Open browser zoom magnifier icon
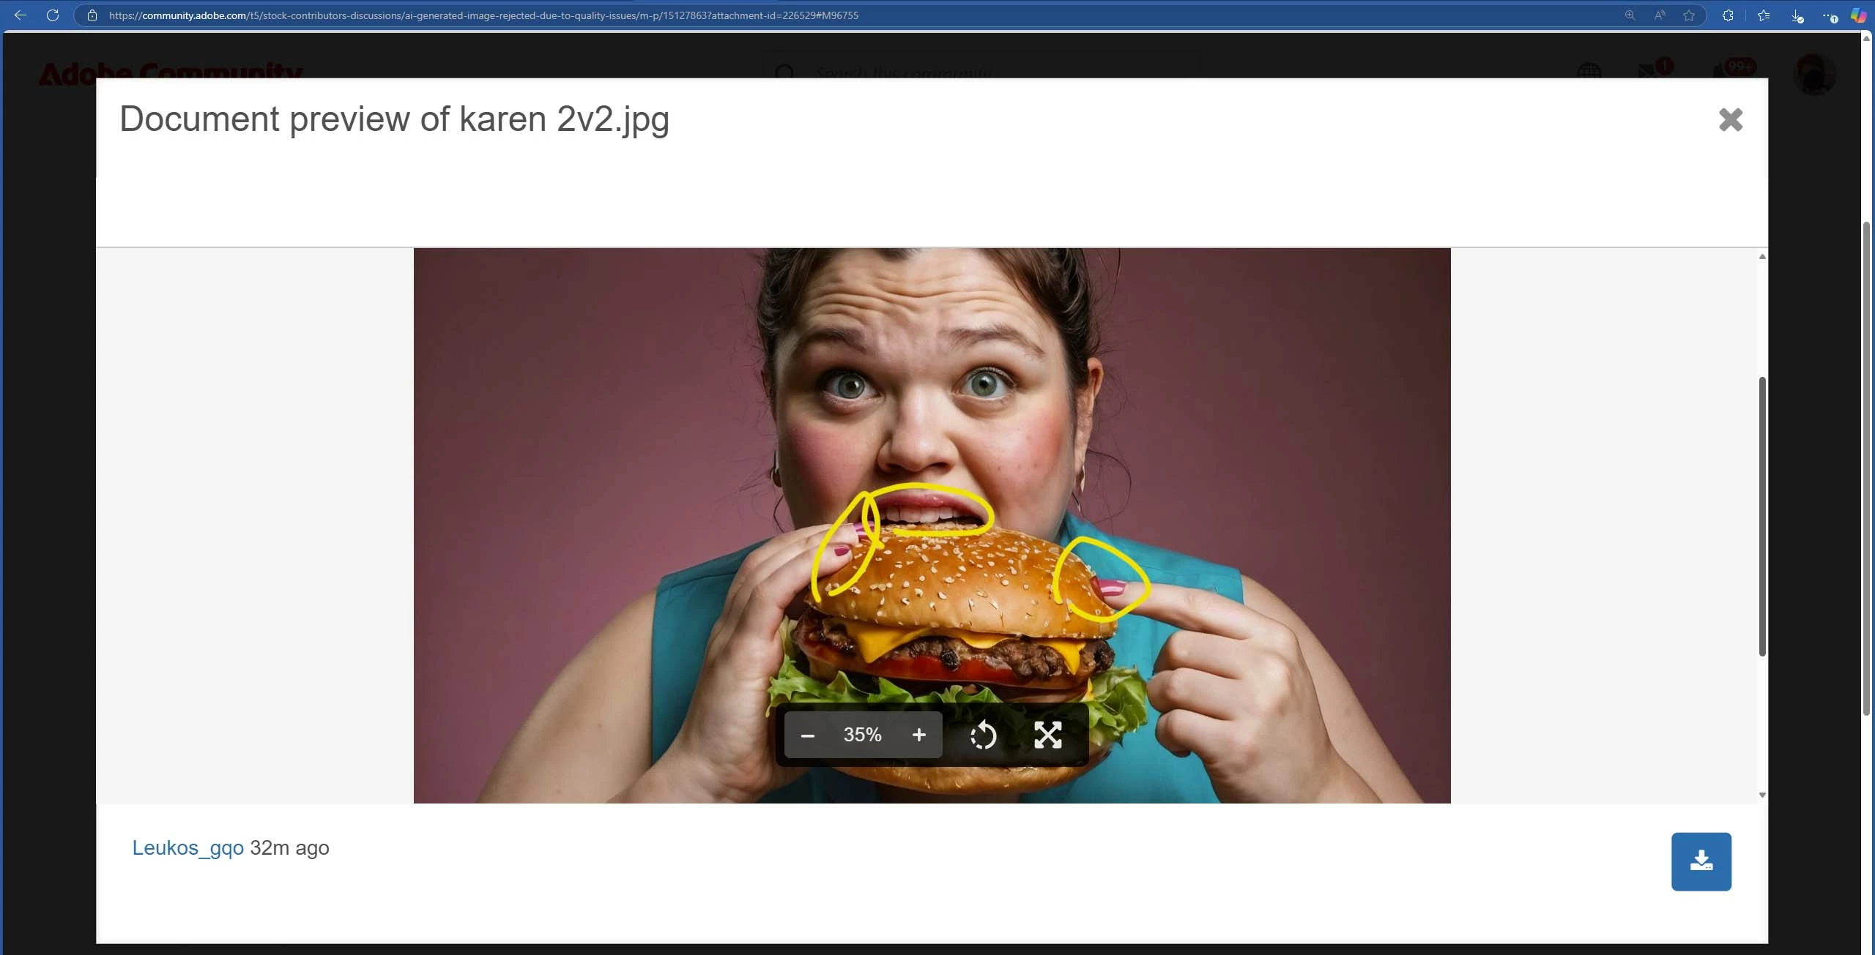1875x955 pixels. pos(1630,15)
